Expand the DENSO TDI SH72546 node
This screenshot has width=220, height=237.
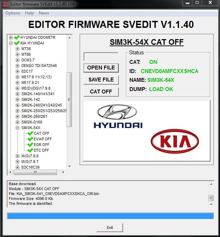17,66
